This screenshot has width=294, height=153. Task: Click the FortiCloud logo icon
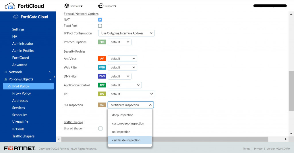[x=10, y=6]
